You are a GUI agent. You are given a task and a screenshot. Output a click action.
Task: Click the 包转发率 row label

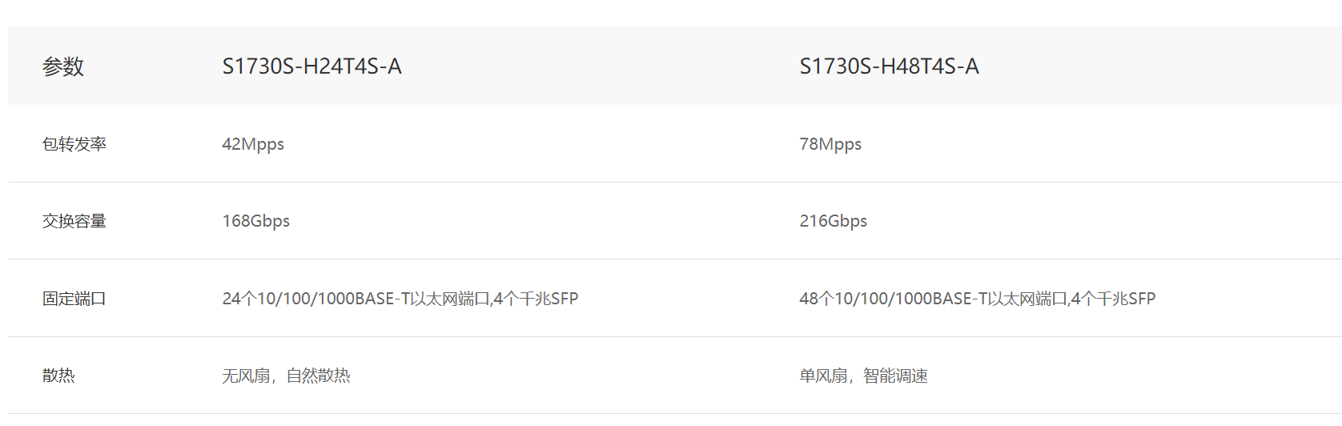pos(74,144)
